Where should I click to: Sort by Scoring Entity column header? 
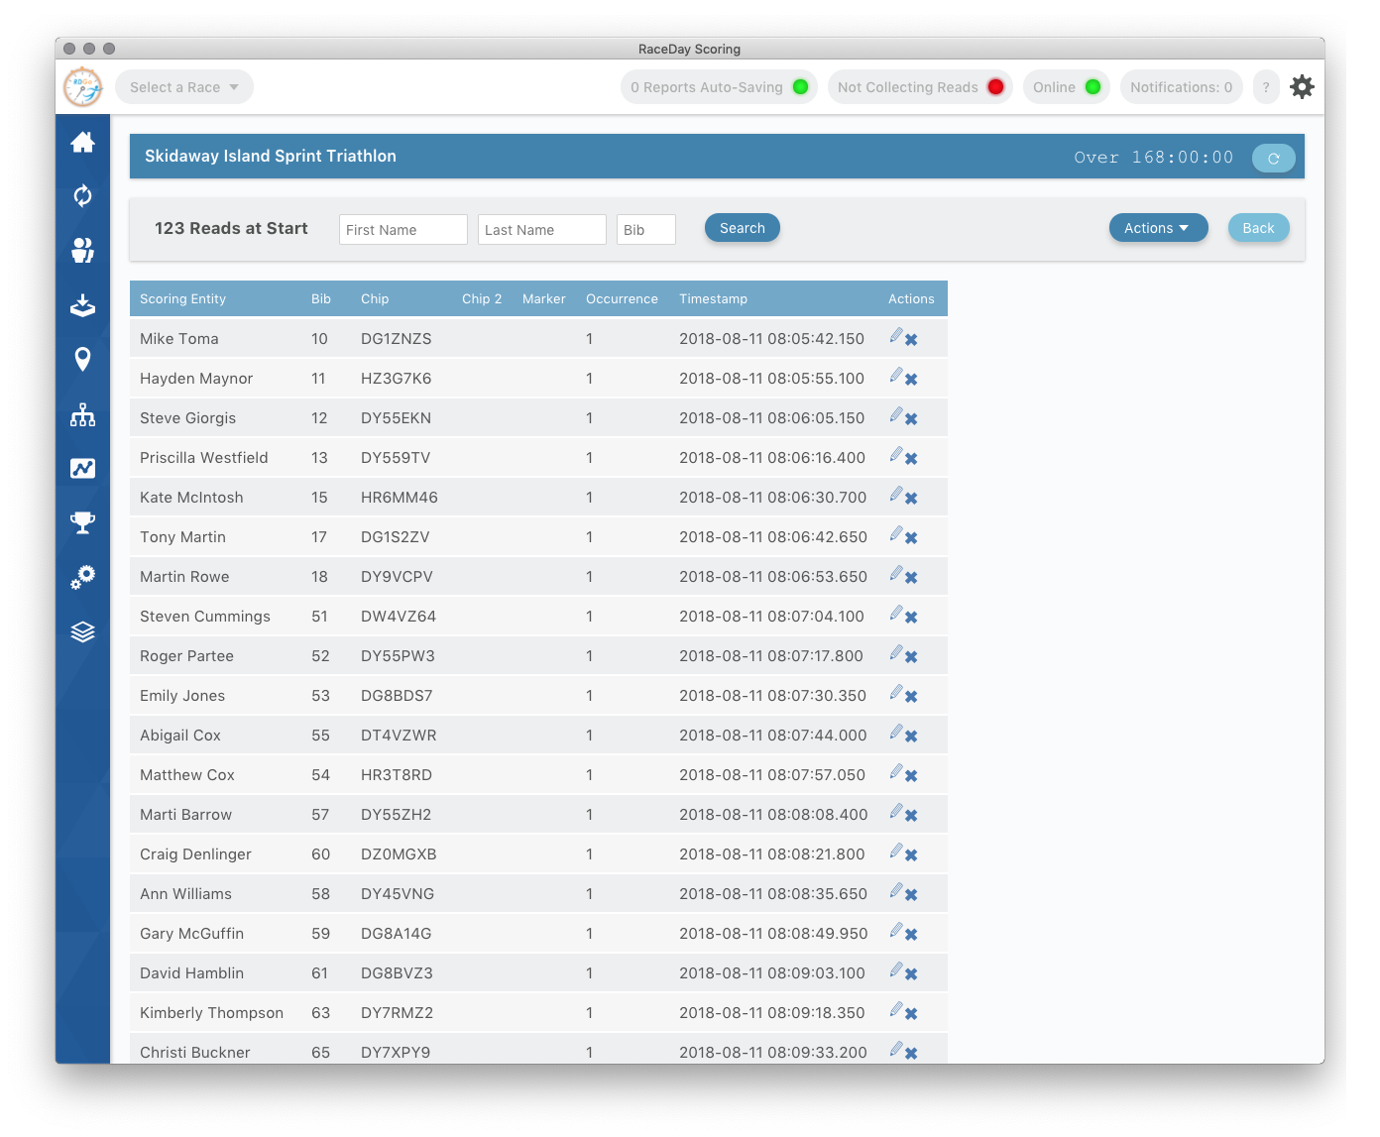click(x=183, y=298)
